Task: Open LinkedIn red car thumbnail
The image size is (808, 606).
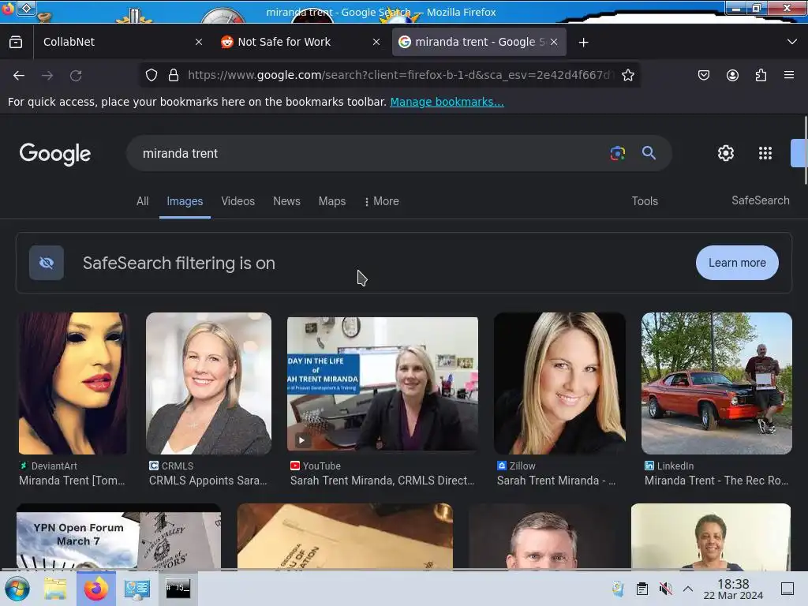Action: (716, 383)
